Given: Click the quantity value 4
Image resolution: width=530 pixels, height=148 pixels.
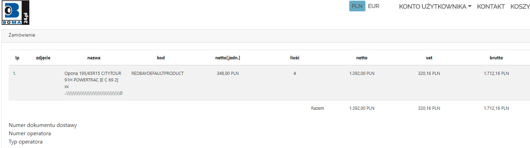Looking at the screenshot, I should point(294,73).
